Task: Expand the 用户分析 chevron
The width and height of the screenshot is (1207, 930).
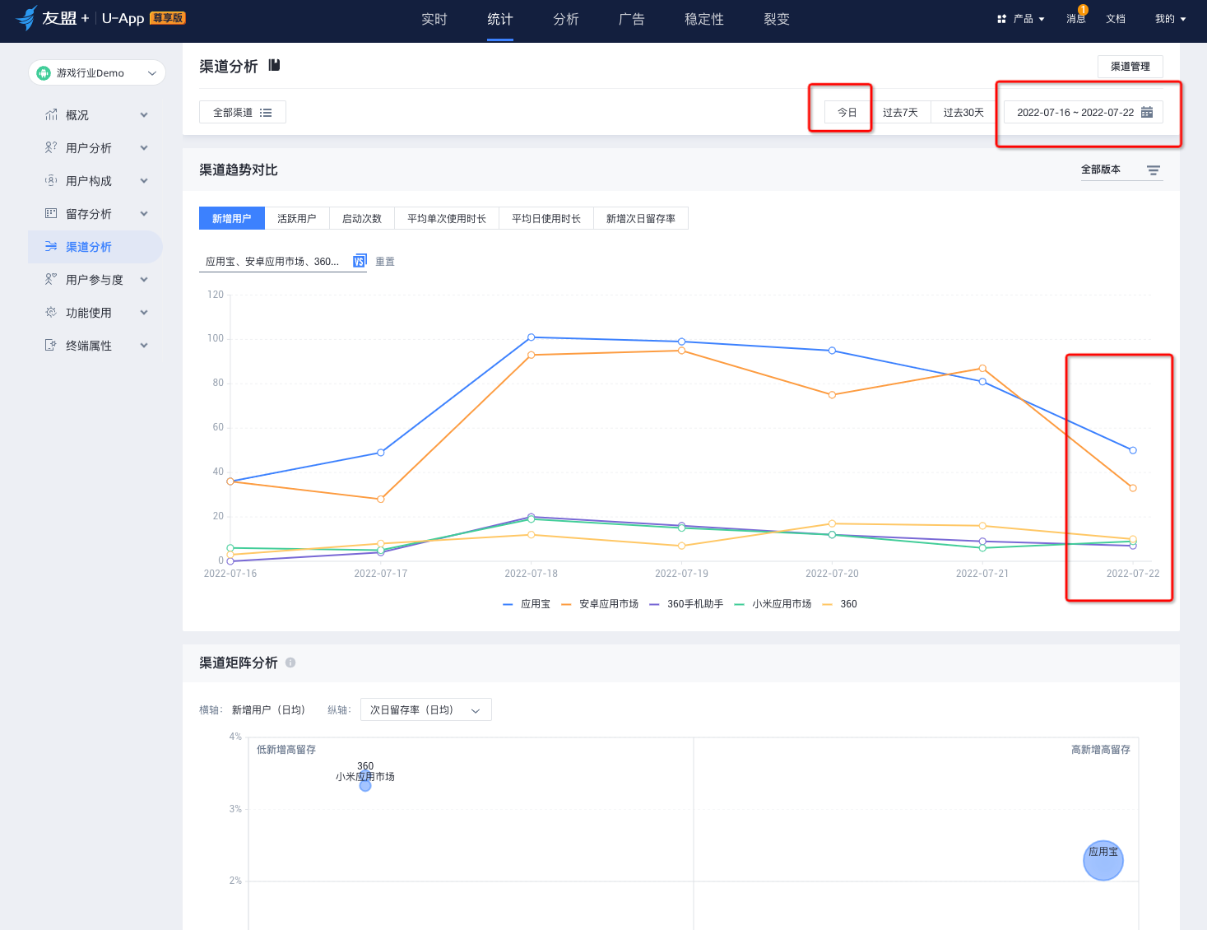Action: tap(144, 148)
